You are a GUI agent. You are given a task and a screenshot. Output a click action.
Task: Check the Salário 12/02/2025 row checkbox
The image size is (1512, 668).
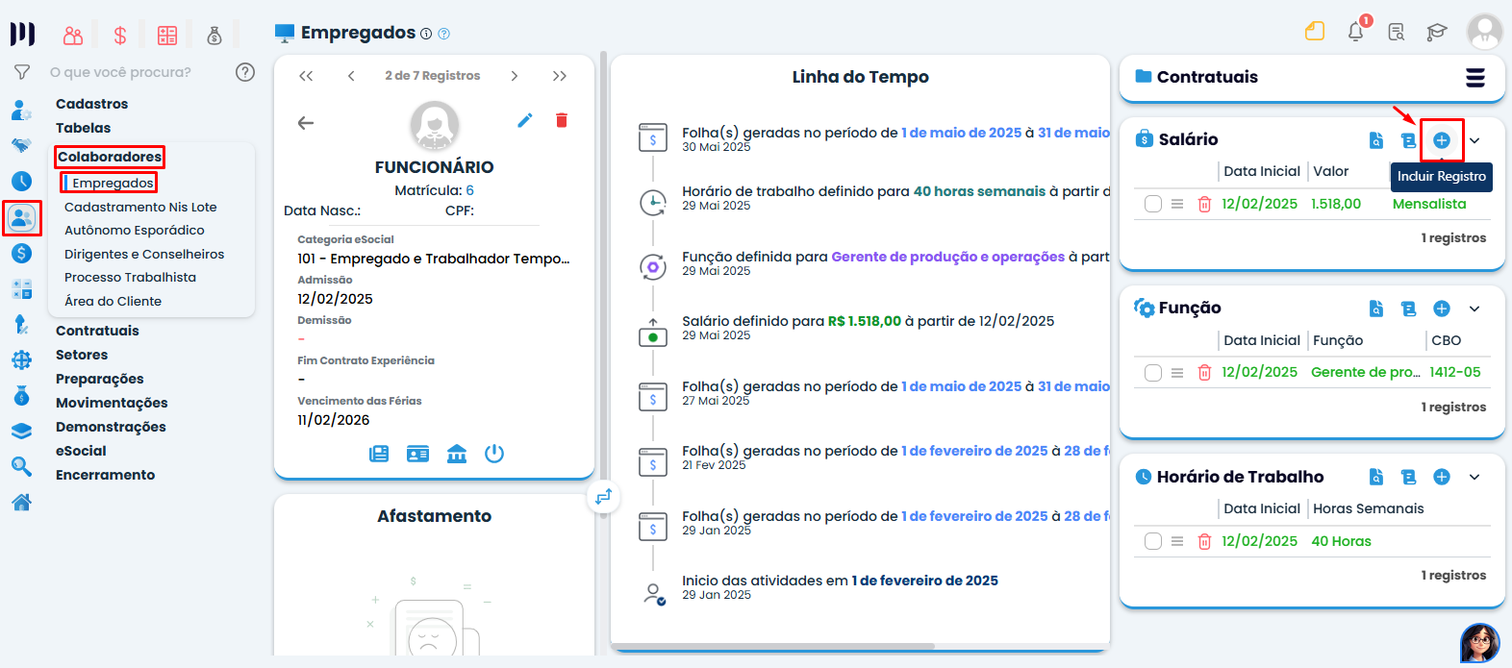(x=1153, y=204)
